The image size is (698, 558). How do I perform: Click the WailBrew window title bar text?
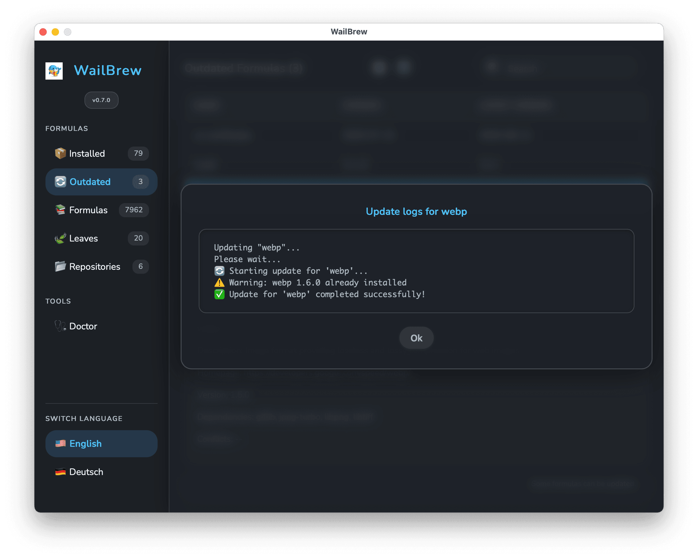point(349,32)
